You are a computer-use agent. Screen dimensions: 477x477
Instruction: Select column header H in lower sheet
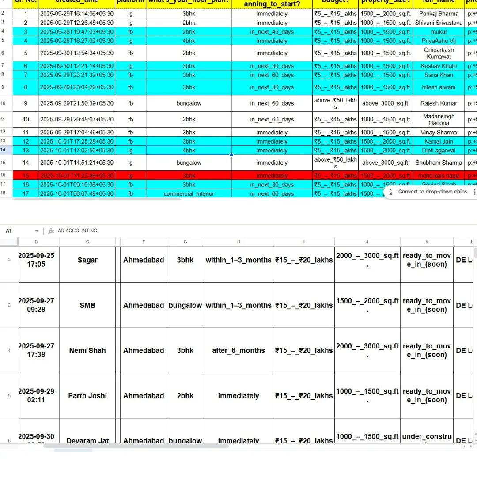point(238,242)
